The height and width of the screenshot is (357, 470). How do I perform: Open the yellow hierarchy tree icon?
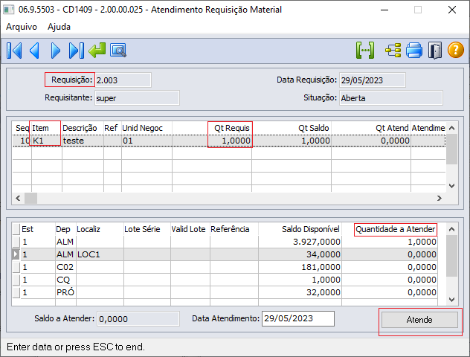(393, 51)
